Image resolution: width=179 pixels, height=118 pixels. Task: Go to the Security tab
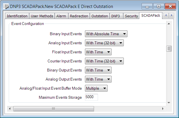tap(131, 16)
